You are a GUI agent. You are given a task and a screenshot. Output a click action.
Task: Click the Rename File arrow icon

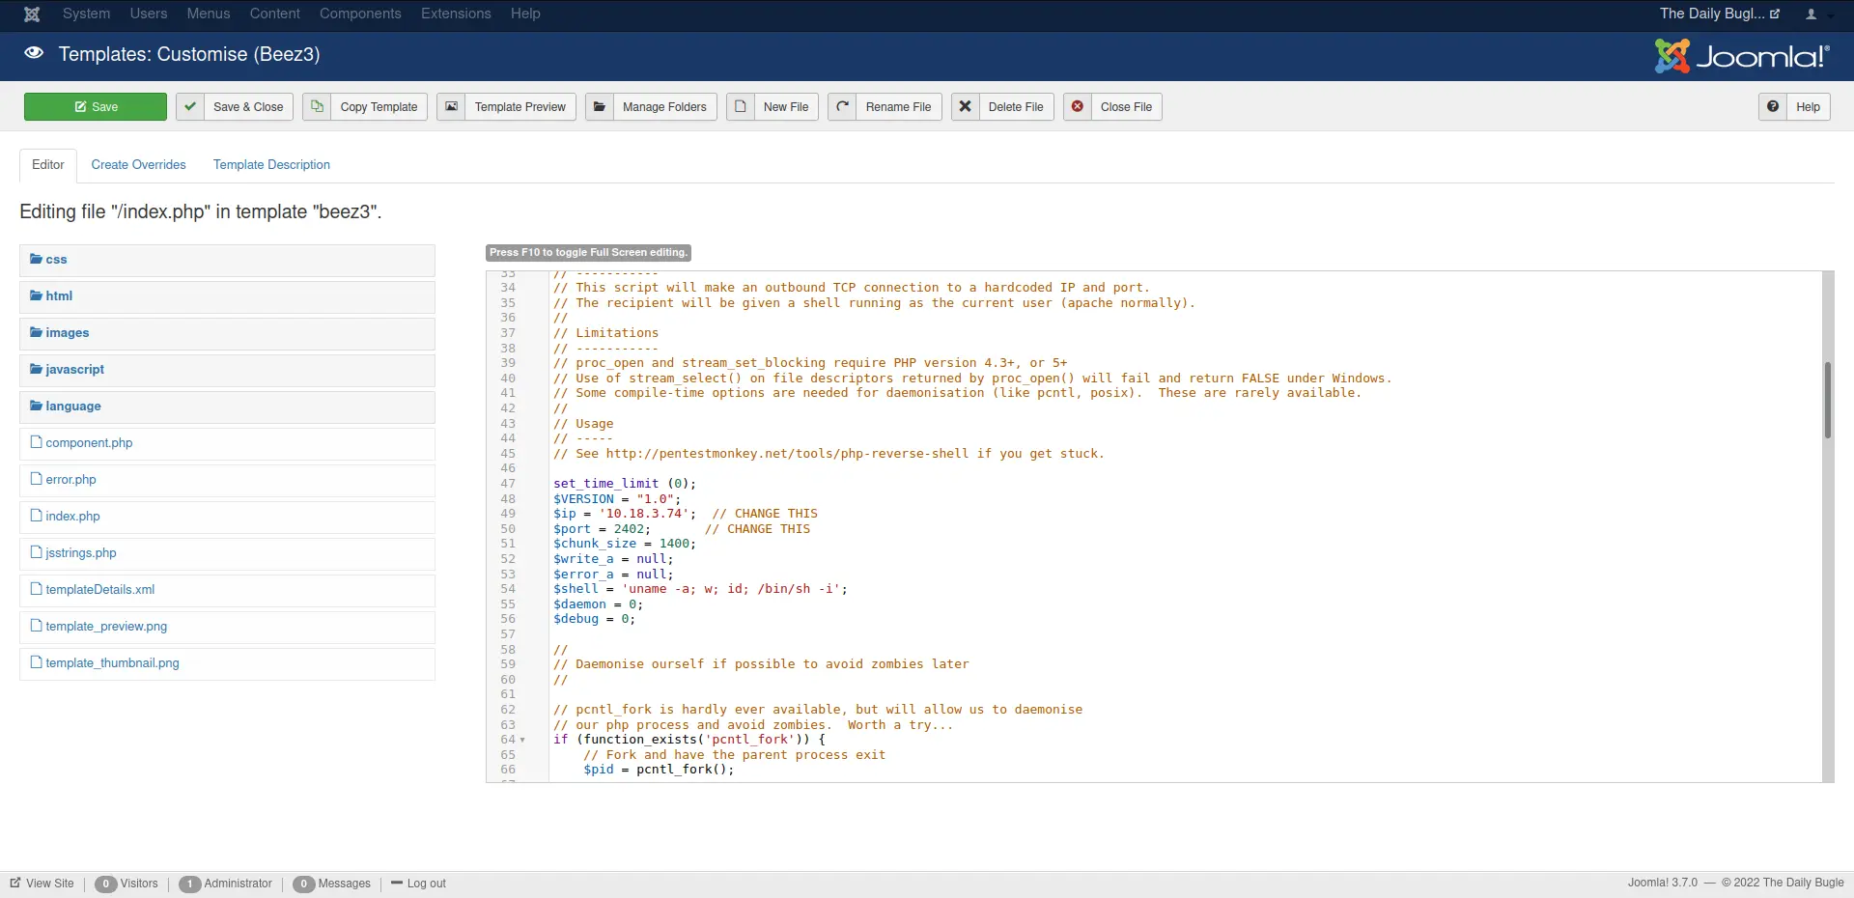click(x=842, y=106)
